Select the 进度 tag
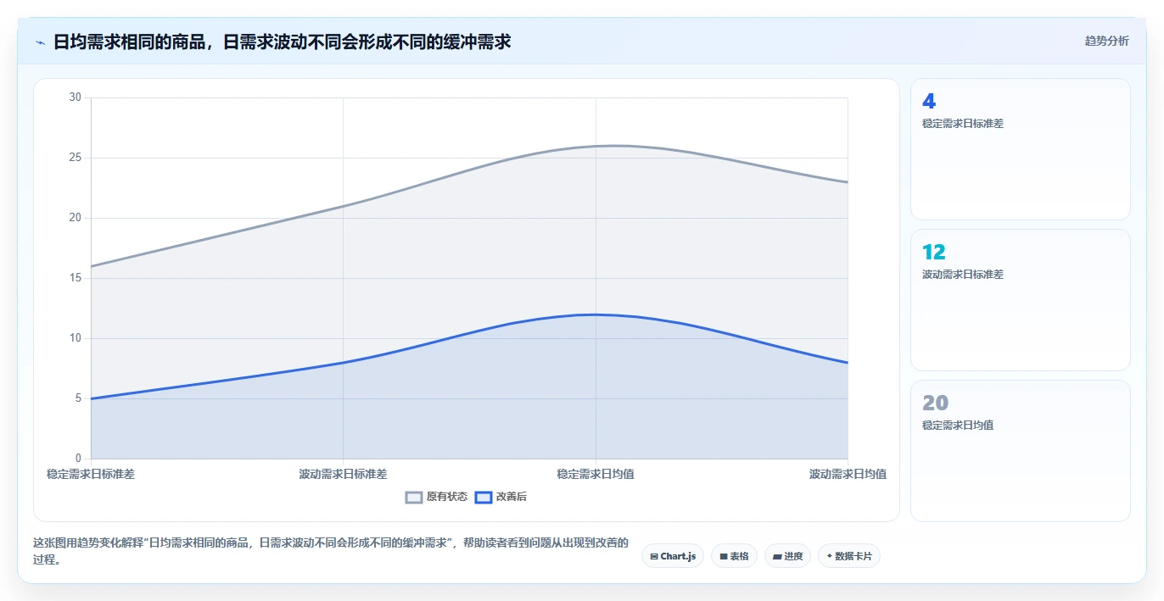Image resolution: width=1164 pixels, height=601 pixels. pyautogui.click(x=788, y=556)
